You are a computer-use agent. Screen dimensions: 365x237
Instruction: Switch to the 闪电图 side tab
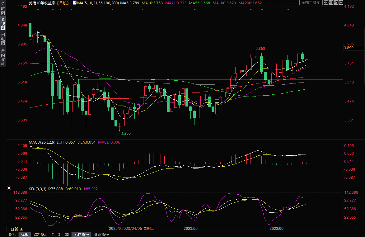coord(3,38)
